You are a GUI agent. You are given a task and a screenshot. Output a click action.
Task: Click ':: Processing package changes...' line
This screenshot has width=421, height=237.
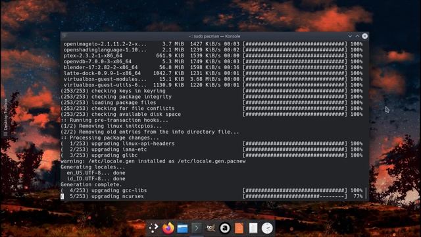click(x=110, y=138)
